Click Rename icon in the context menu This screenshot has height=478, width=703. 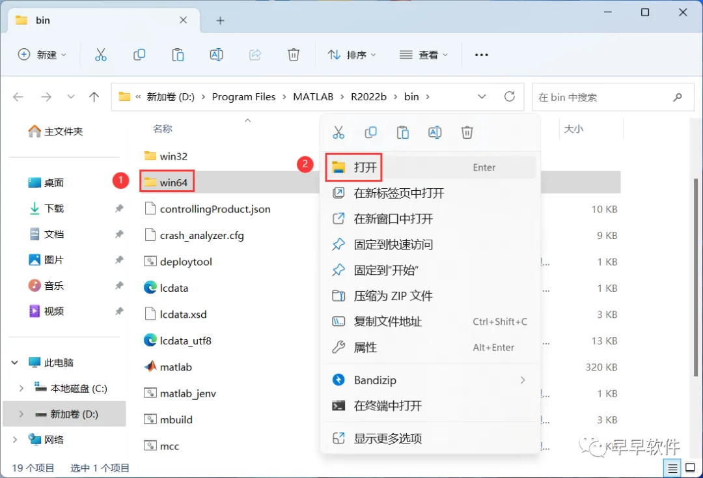pyautogui.click(x=435, y=132)
